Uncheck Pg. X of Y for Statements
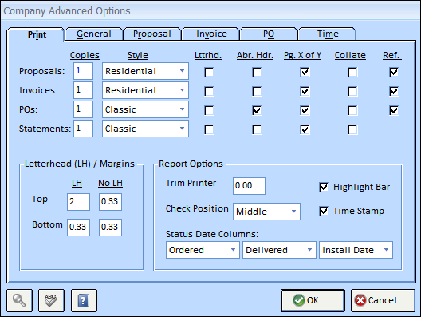Viewport: 421px width, 317px height. click(305, 129)
